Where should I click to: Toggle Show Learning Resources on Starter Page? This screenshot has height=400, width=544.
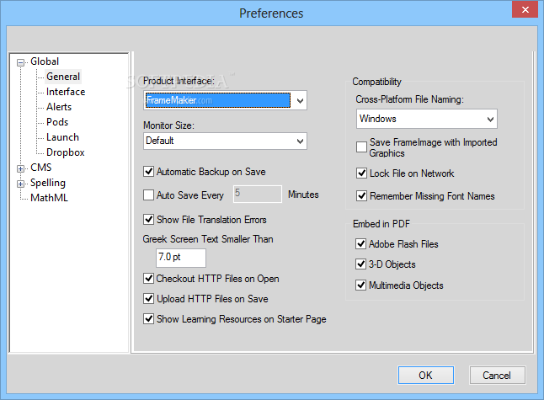(149, 318)
